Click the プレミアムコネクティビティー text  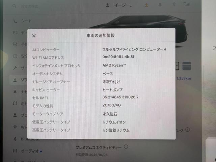(99, 147)
